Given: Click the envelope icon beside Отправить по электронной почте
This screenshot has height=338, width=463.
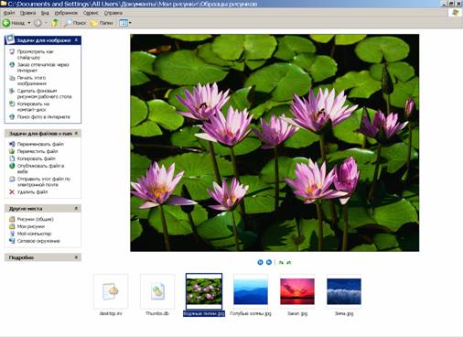Looking at the screenshot, I should coord(12,179).
